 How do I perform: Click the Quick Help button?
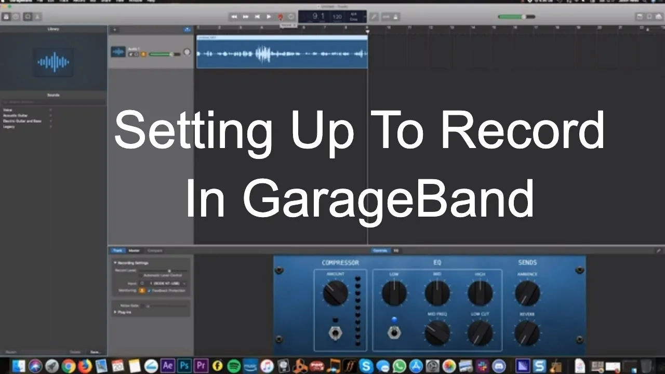(16, 17)
